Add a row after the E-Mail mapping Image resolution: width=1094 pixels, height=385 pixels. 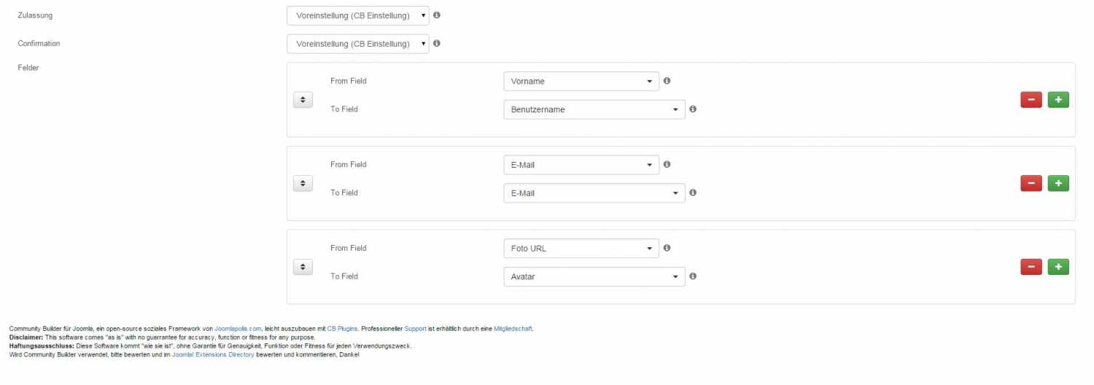pos(1058,184)
